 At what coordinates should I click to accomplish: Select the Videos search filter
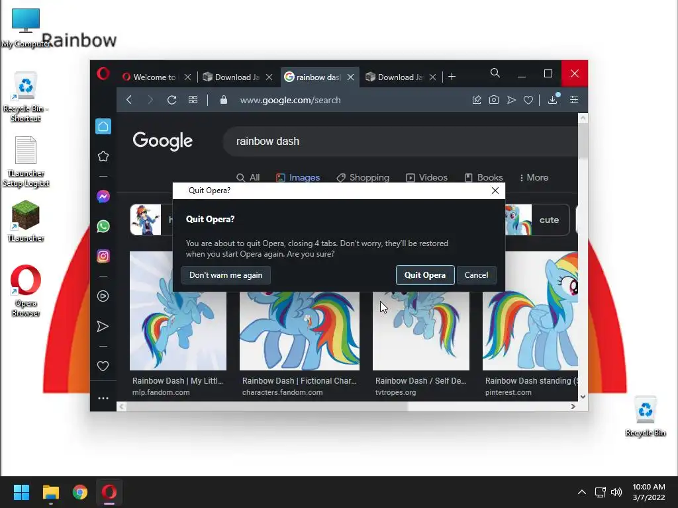tap(427, 177)
